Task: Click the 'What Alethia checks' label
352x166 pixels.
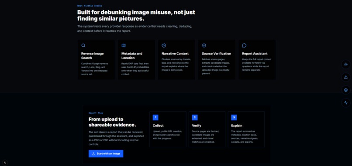Action: click(x=90, y=6)
